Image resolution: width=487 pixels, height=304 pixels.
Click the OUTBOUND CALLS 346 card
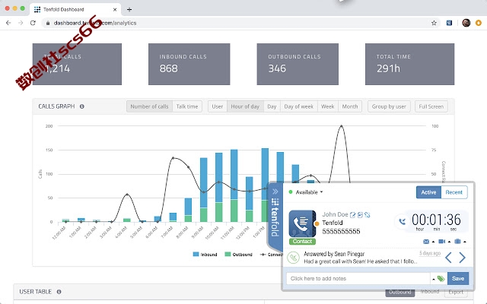coord(298,64)
